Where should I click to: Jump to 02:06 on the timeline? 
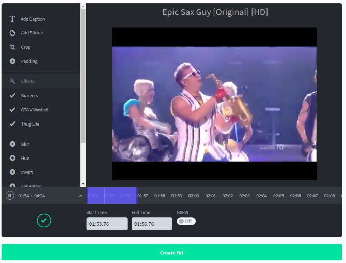coord(295,196)
